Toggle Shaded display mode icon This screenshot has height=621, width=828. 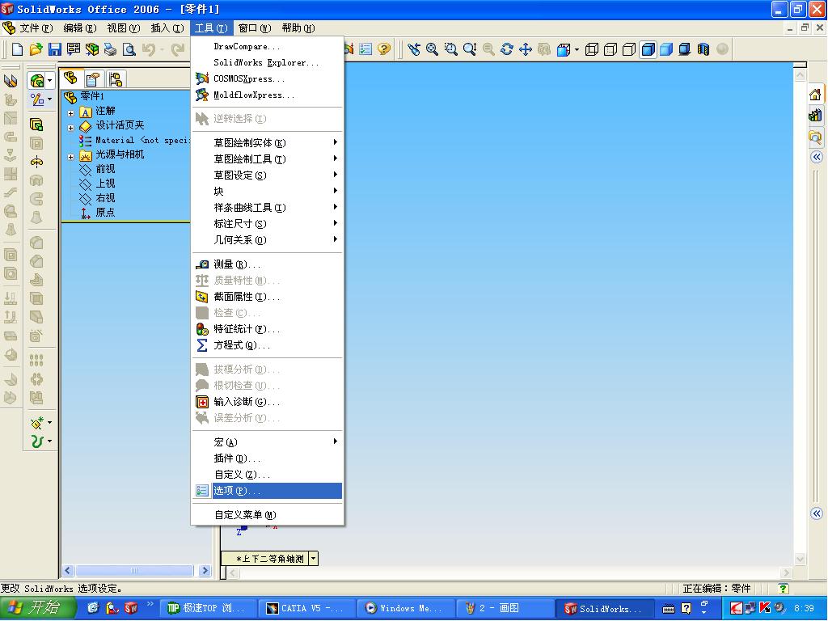(666, 49)
